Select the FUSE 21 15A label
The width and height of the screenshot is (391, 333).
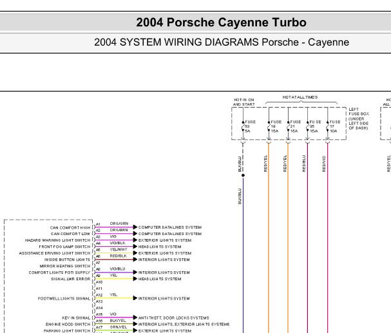[x=296, y=126]
